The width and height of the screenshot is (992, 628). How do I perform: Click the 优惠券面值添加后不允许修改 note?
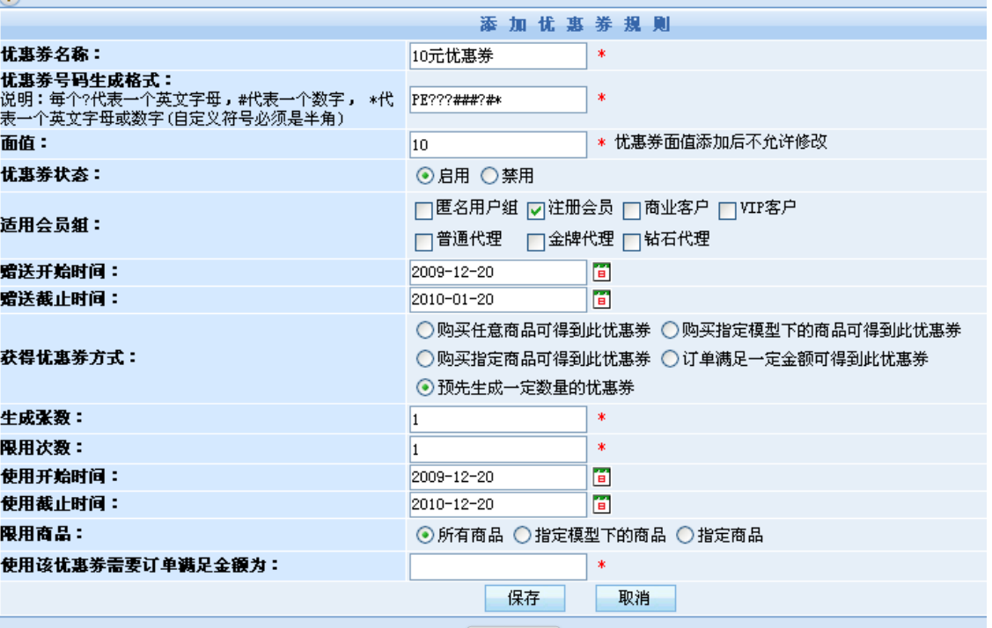tap(721, 142)
